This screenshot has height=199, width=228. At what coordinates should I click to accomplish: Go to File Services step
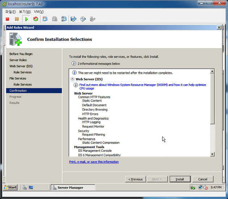tap(18, 78)
